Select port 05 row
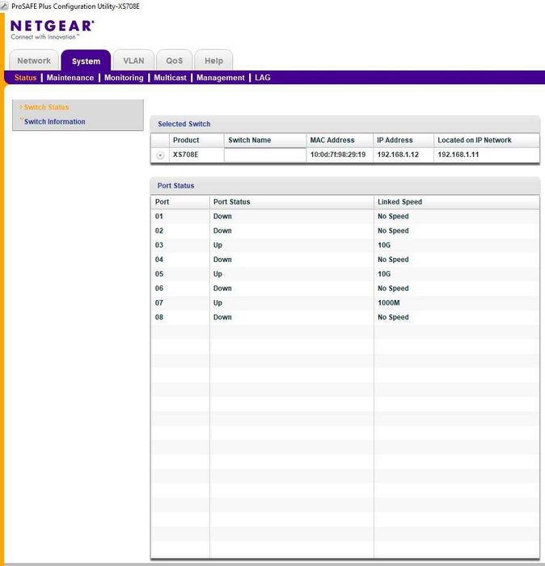 [345, 274]
